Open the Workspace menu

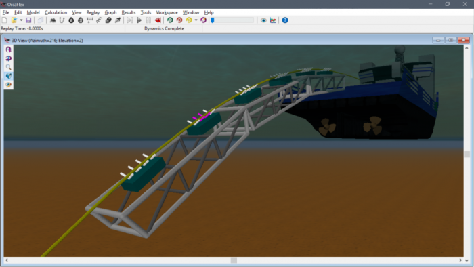click(x=167, y=12)
